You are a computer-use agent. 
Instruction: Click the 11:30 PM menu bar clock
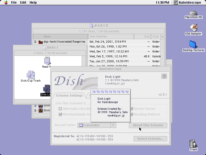coord(162,3)
